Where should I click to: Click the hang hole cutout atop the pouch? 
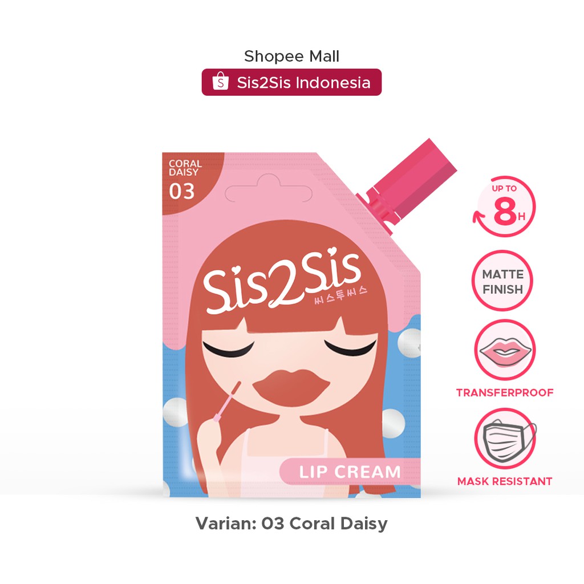coord(269,188)
